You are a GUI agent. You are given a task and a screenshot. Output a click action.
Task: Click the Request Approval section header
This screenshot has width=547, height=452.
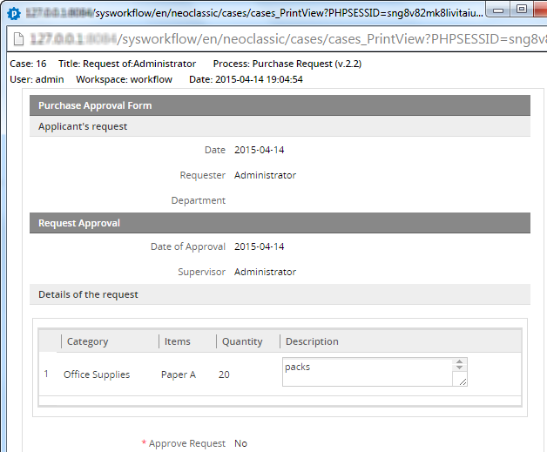(x=79, y=223)
